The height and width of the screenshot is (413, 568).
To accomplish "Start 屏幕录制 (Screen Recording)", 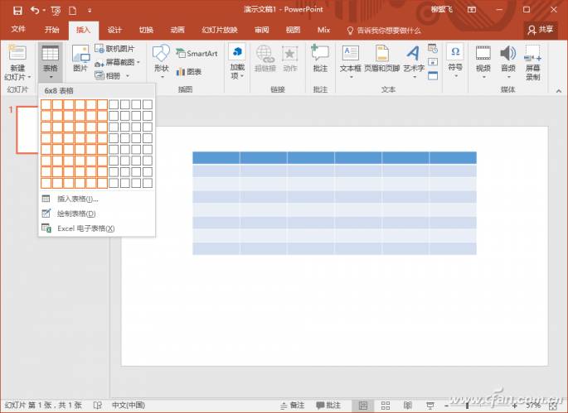I will pos(533,63).
